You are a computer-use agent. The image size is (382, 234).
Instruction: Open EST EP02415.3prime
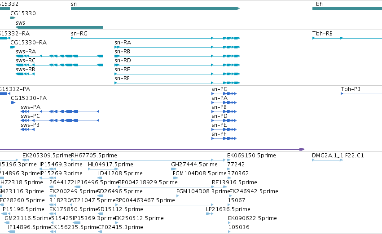pos(120,228)
